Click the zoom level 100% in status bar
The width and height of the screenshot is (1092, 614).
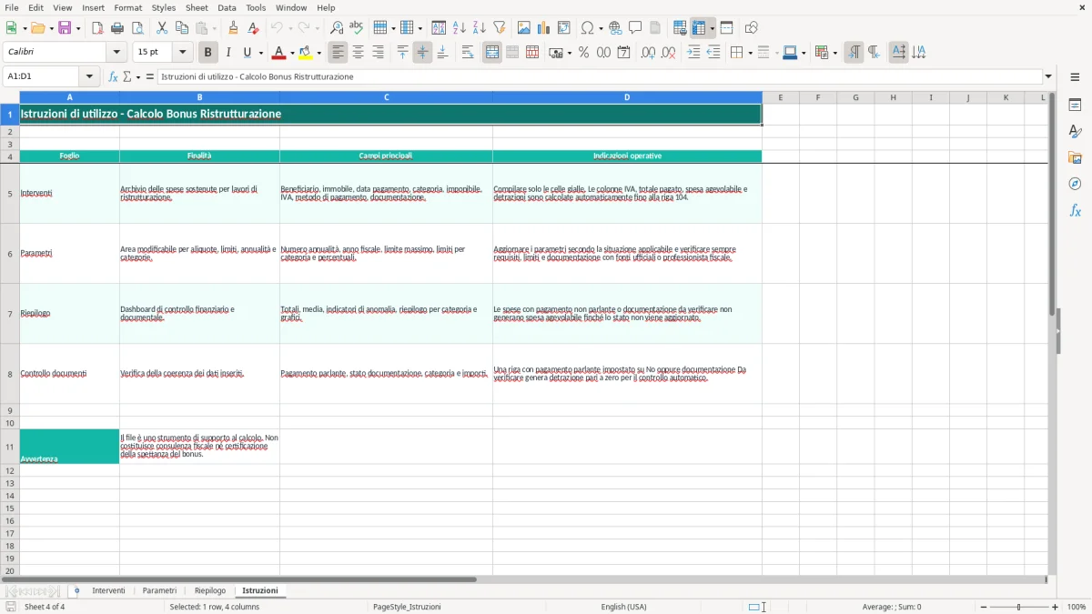click(x=1077, y=607)
